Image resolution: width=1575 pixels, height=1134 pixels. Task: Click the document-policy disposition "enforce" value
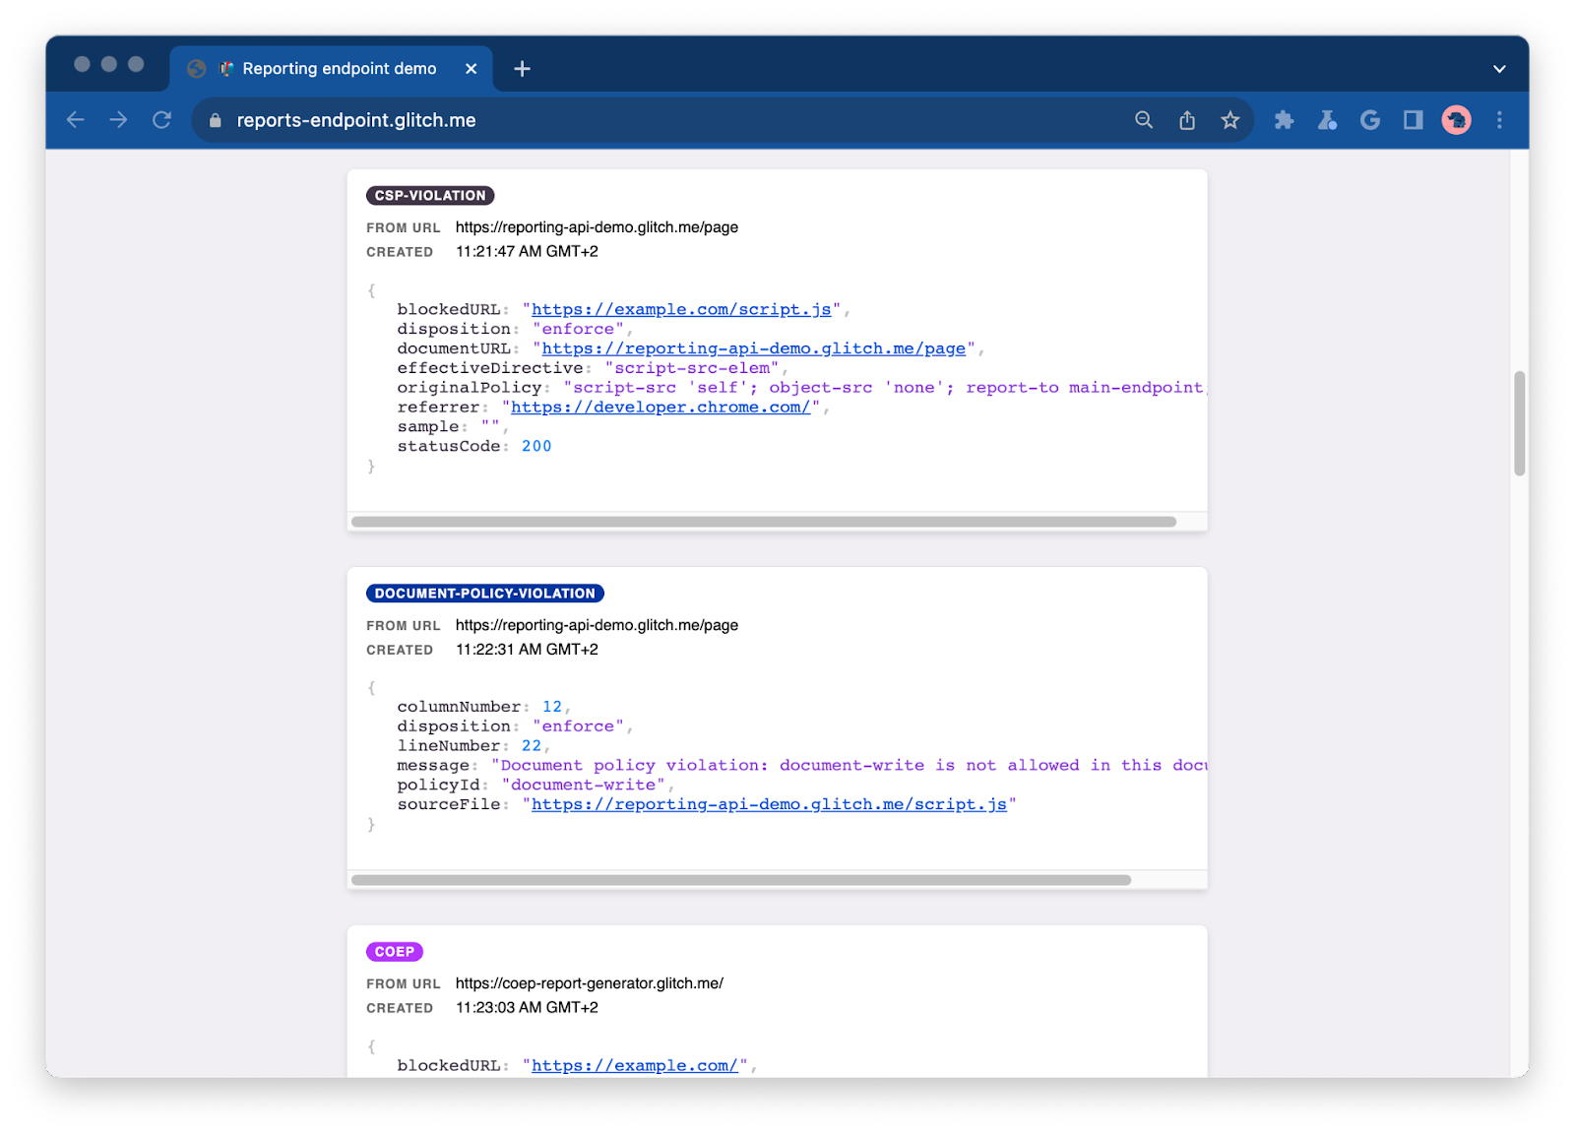pos(578,726)
